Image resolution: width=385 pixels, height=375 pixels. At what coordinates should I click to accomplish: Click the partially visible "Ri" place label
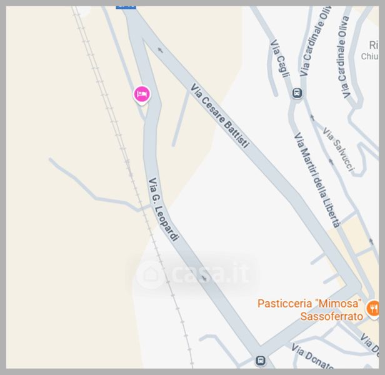(374, 46)
